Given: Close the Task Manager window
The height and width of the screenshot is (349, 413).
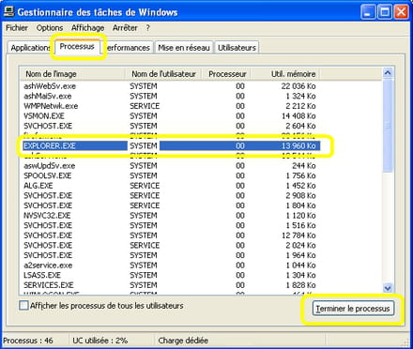Looking at the screenshot, I should click(401, 12).
